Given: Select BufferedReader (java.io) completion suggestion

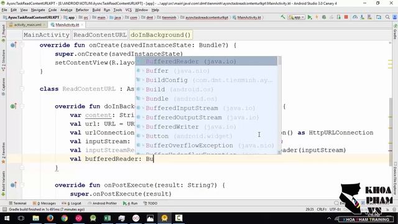Looking at the screenshot, I should coord(206,62).
